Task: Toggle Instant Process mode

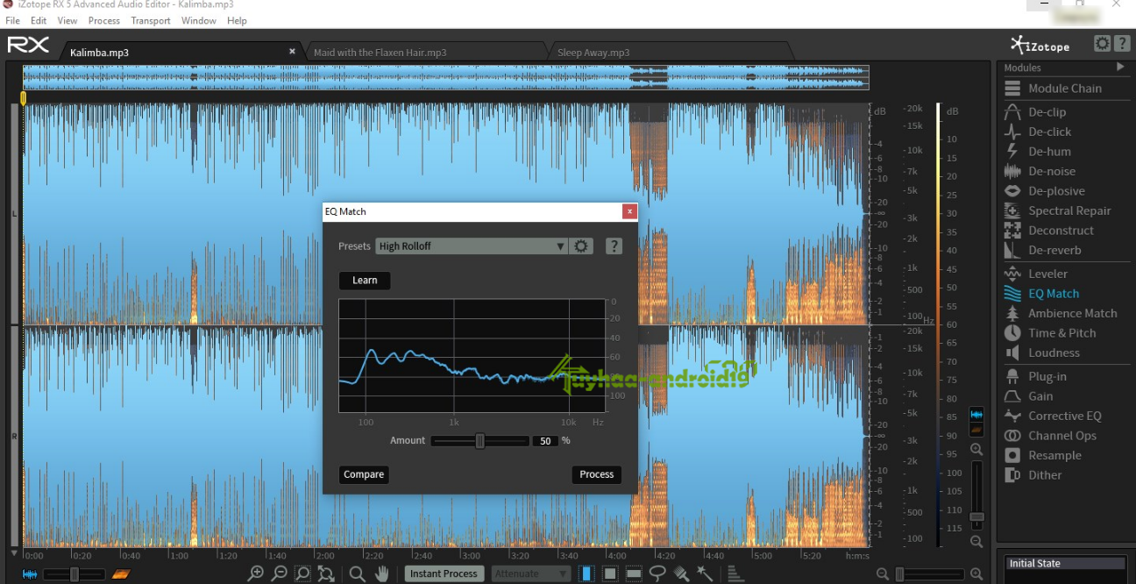Action: [x=444, y=573]
